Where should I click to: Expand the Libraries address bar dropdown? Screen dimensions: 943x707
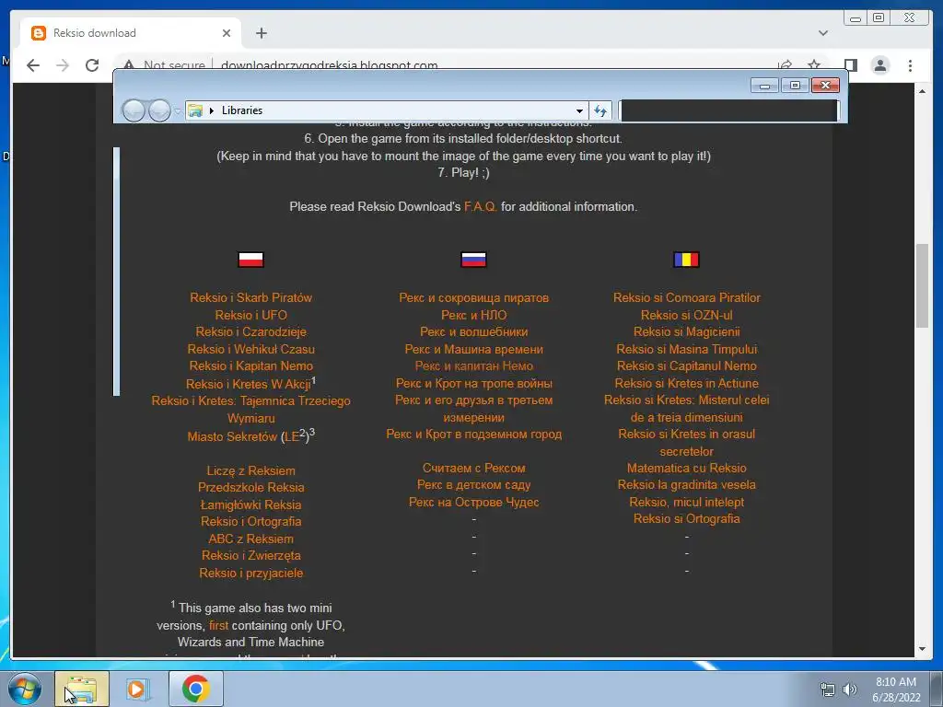click(579, 110)
